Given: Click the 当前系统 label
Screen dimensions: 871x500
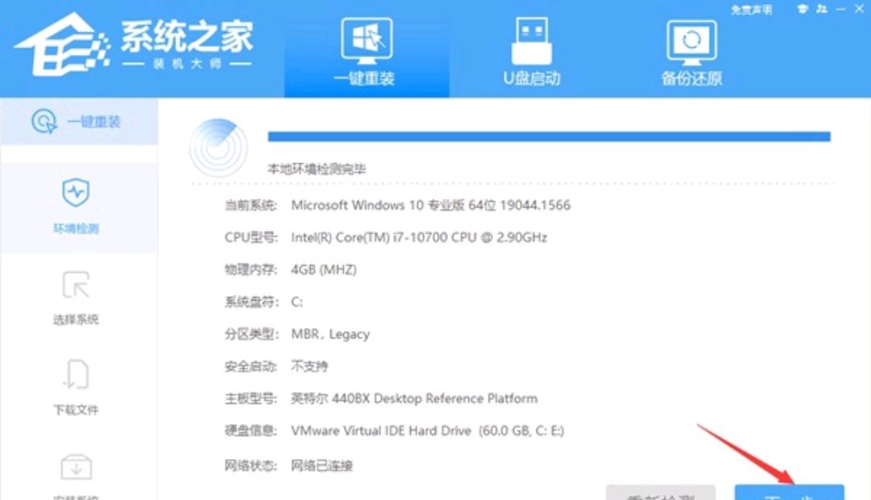Looking at the screenshot, I should pyautogui.click(x=250, y=205).
